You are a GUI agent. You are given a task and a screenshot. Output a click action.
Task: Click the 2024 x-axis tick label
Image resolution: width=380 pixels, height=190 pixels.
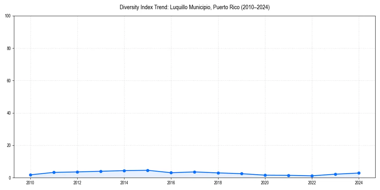[x=358, y=183]
